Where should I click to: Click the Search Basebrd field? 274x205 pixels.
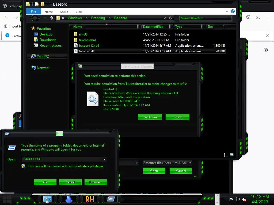click(205, 18)
